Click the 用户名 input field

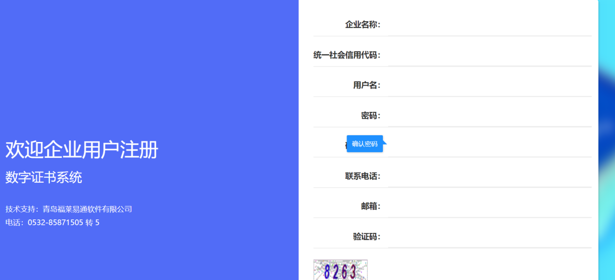pos(489,85)
